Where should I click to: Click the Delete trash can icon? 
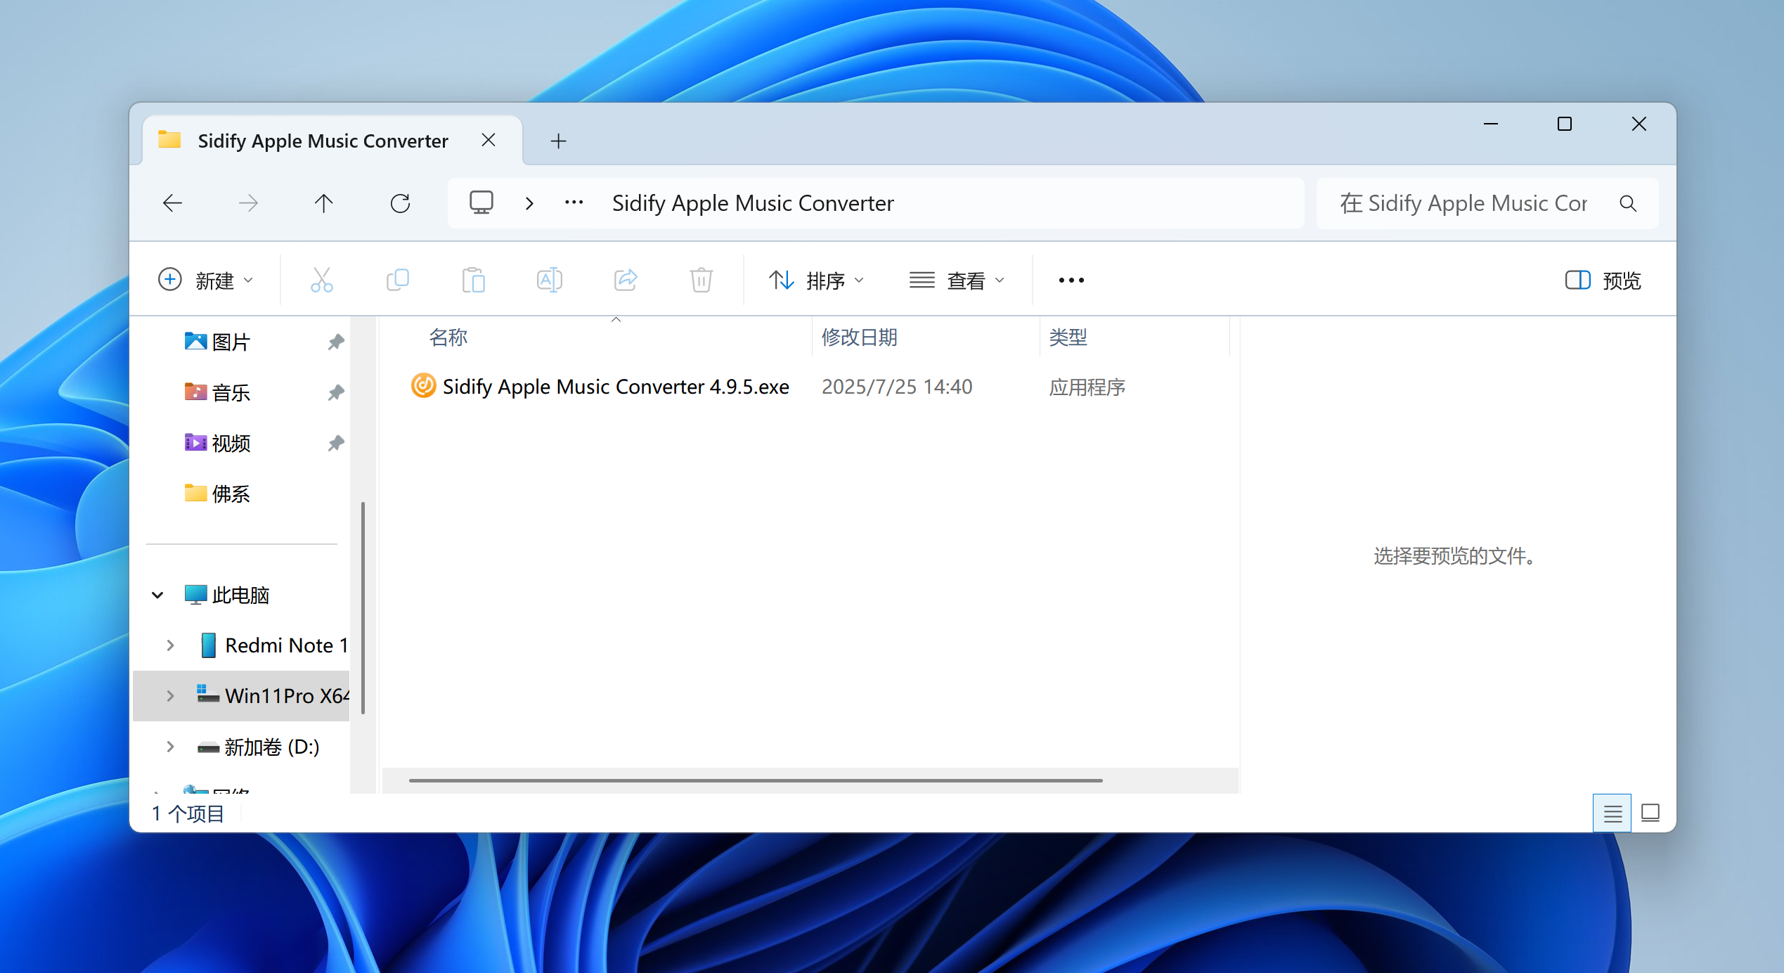point(701,280)
